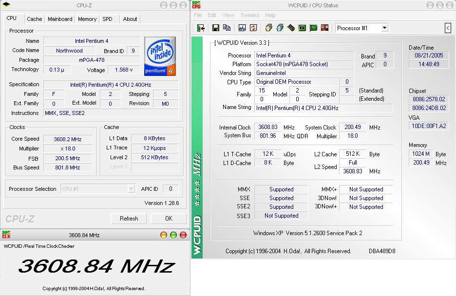The width and height of the screenshot is (456, 296).
Task: Click the Platform value Socket478 (mPGA478 Socket)
Action: pos(304,64)
